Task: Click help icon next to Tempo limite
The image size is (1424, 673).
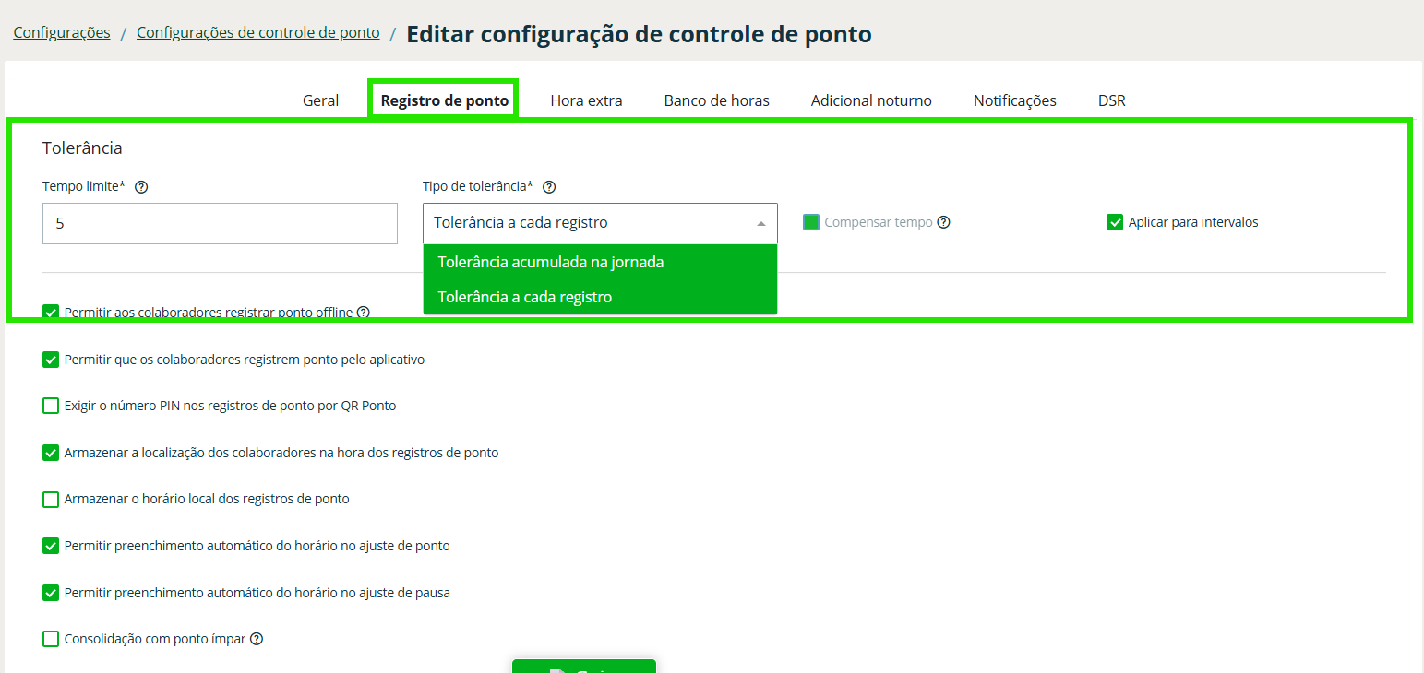Action: point(141,186)
